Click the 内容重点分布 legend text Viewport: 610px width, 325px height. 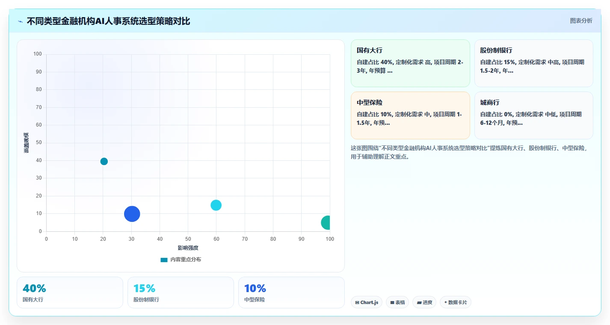[x=186, y=260]
